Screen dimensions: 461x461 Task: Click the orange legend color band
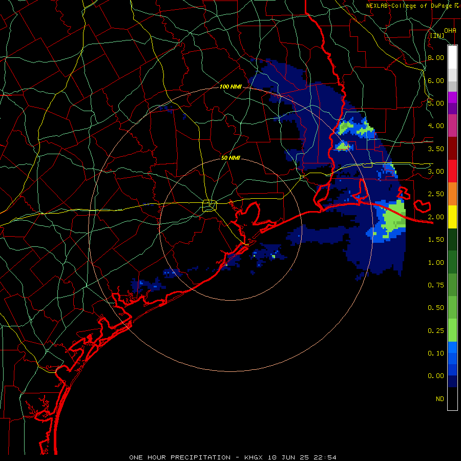click(x=452, y=194)
